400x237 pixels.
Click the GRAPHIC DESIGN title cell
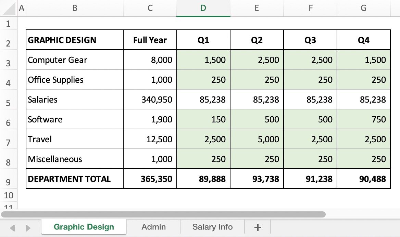pyautogui.click(x=75, y=40)
